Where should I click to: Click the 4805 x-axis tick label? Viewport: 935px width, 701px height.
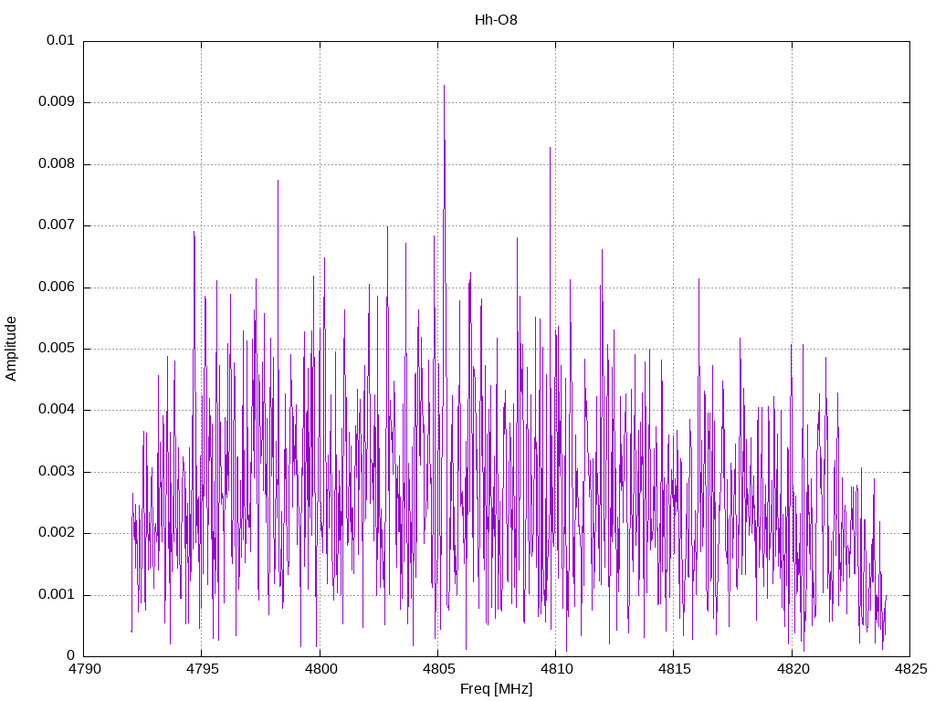[x=438, y=669]
